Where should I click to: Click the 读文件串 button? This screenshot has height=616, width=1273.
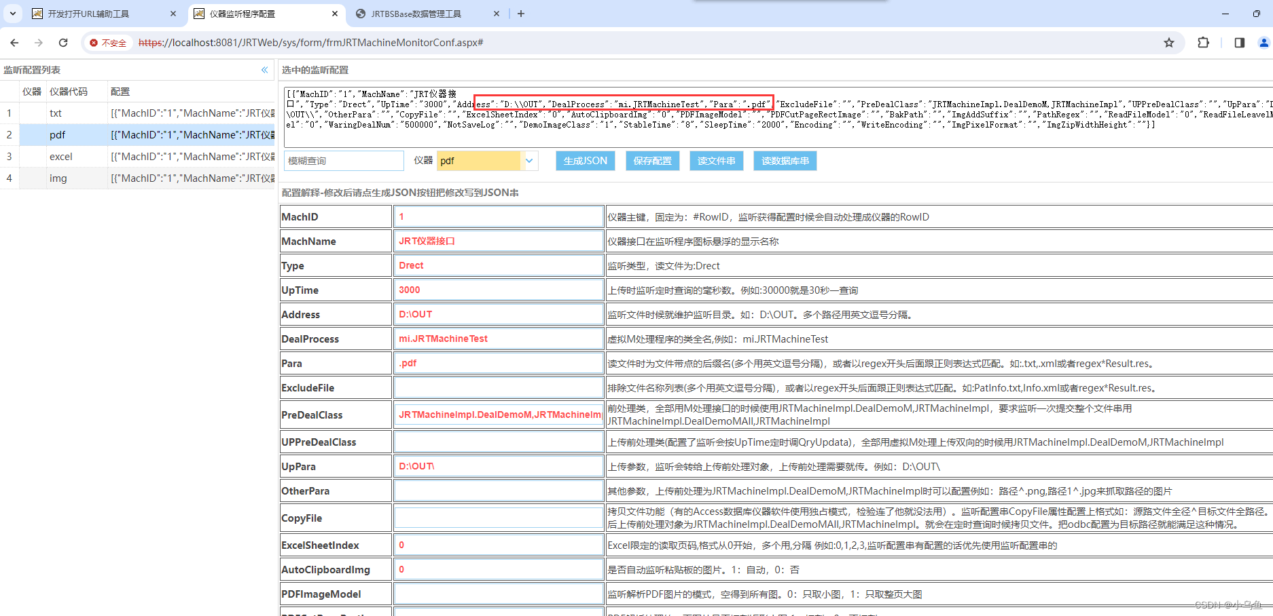716,161
